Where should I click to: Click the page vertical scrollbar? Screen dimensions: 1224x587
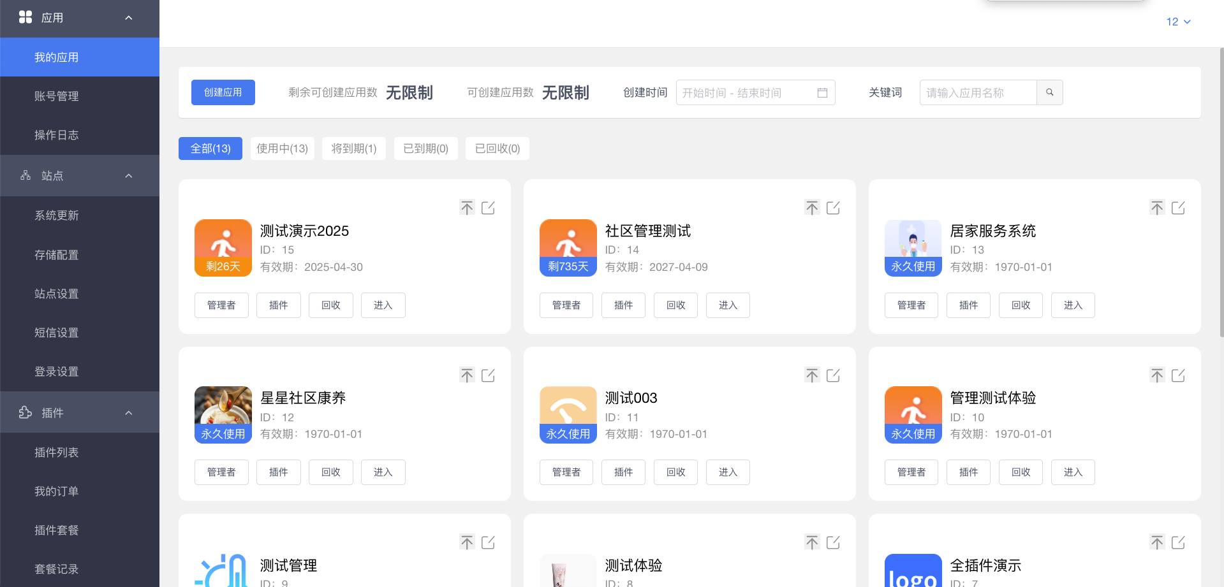pyautogui.click(x=1221, y=191)
